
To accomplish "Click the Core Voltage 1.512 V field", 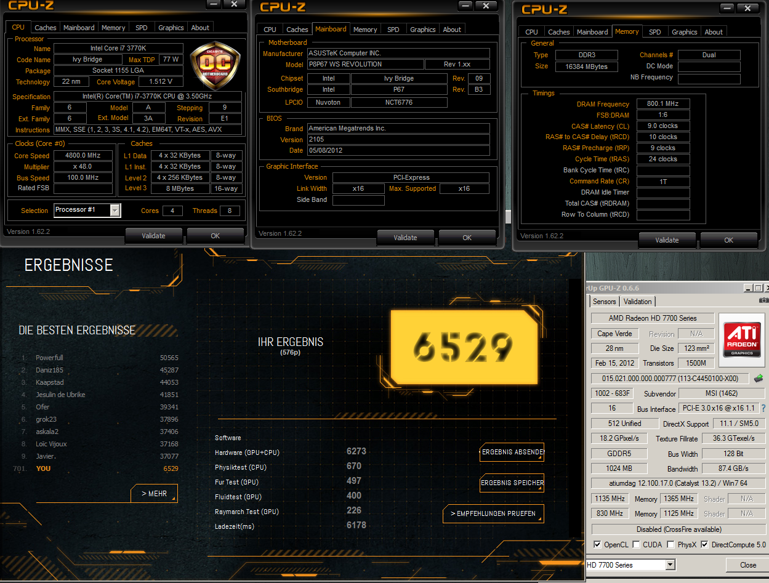I will [x=161, y=81].
